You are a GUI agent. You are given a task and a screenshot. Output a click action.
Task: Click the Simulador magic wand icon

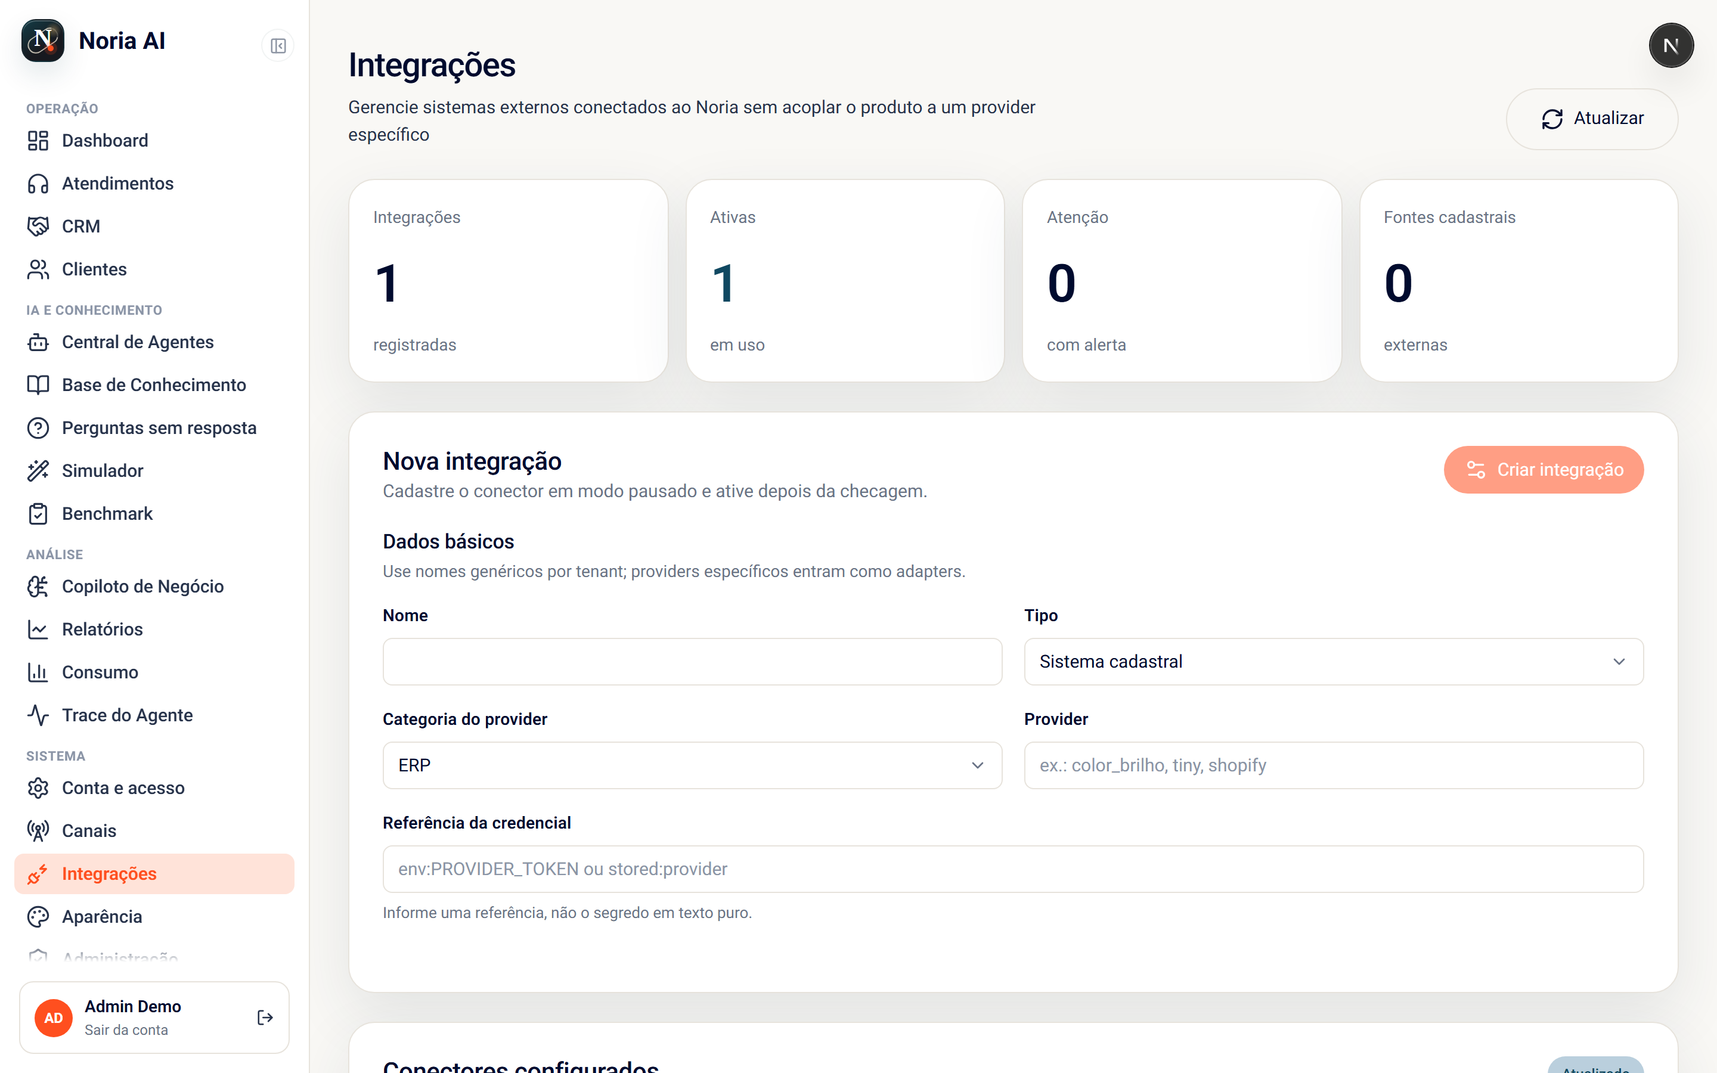[x=38, y=471]
